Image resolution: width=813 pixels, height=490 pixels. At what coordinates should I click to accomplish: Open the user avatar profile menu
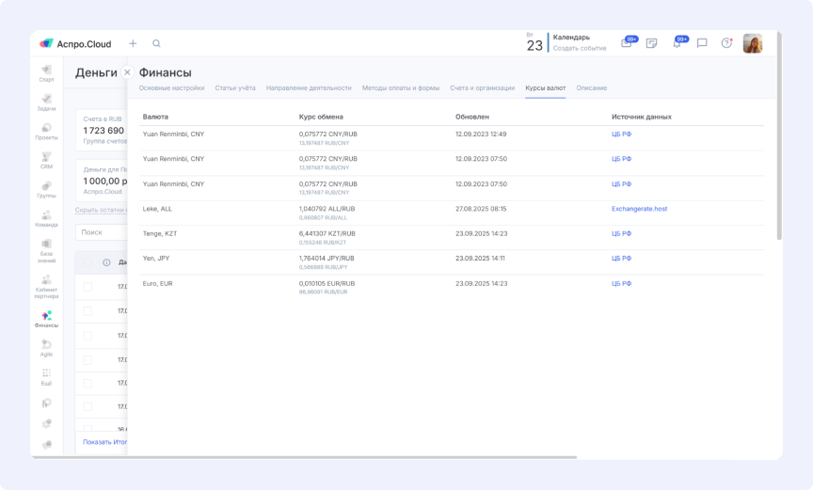[x=752, y=43]
